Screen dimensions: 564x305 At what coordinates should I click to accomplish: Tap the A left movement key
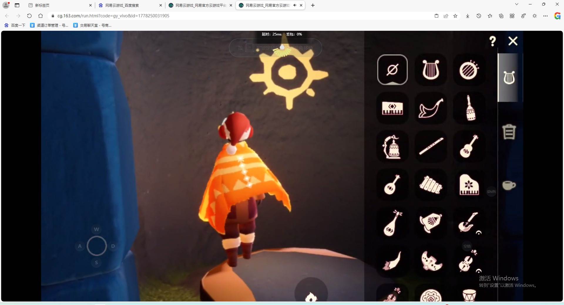coord(80,246)
